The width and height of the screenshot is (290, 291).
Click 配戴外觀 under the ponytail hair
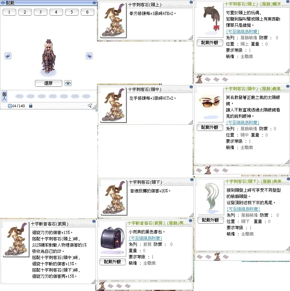(x=210, y=220)
